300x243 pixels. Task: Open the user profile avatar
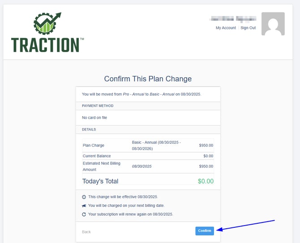[273, 24]
